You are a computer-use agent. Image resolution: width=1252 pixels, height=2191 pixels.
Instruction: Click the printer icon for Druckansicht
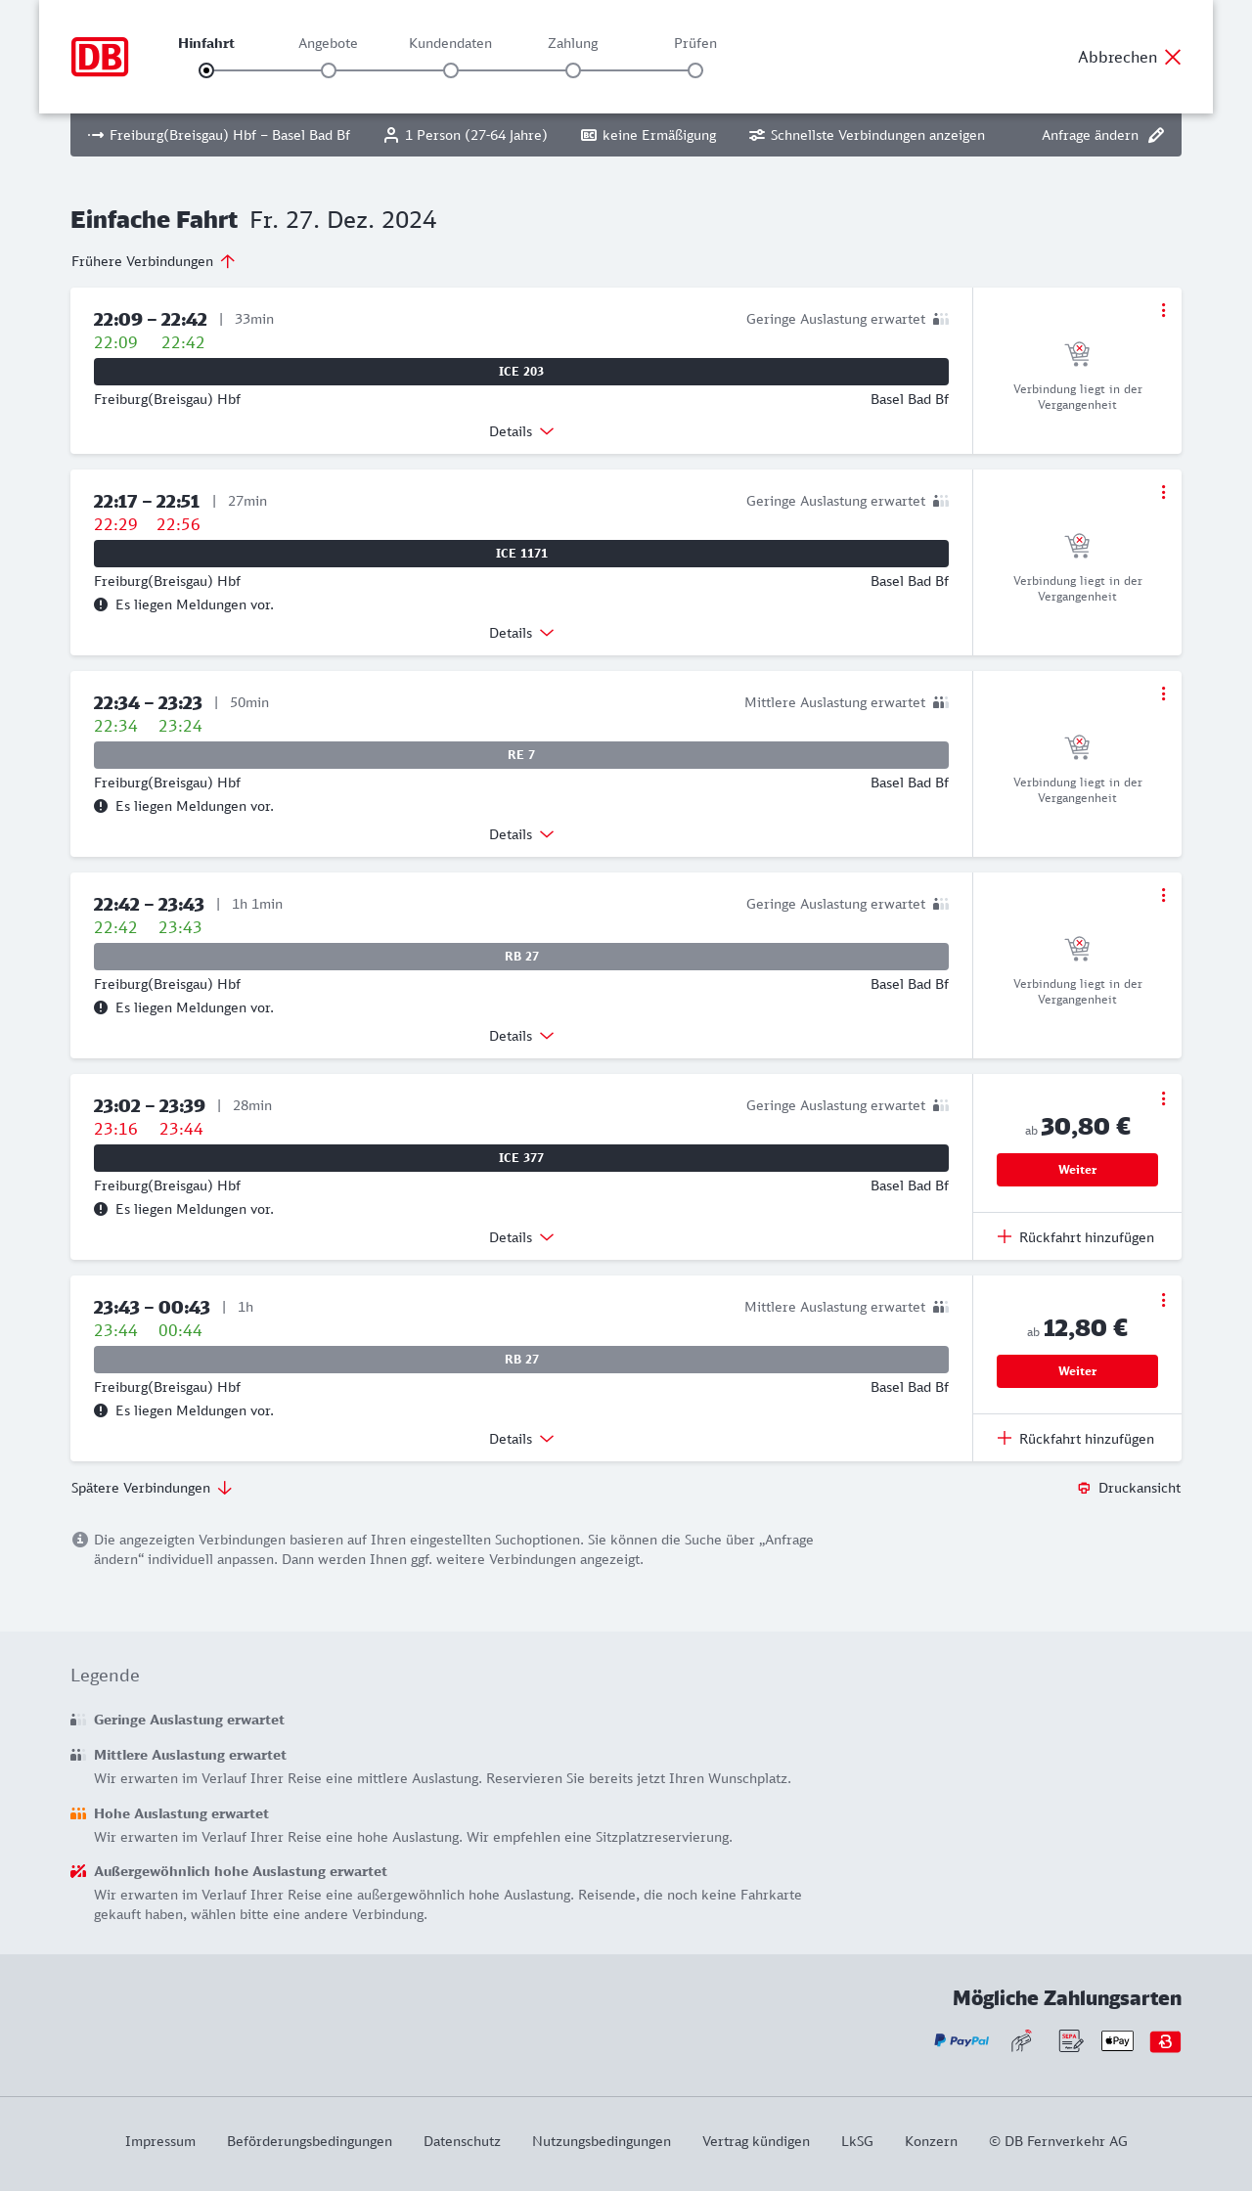tap(1084, 1488)
